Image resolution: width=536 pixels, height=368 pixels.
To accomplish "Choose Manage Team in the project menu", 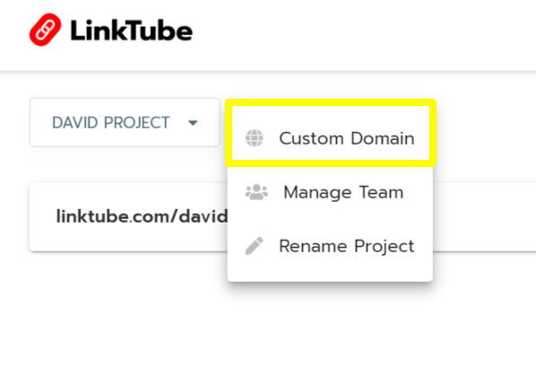I will click(331, 192).
